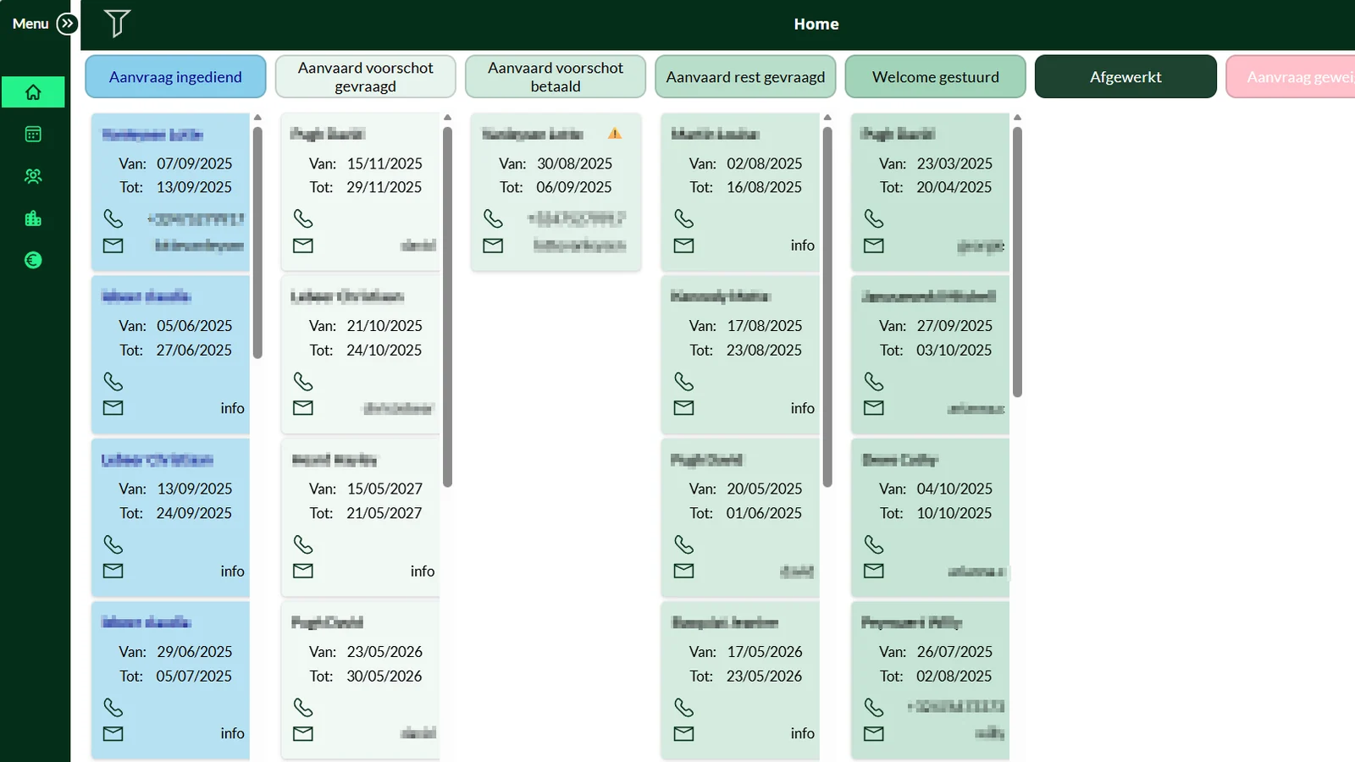
Task: Click the Menu label in the sidebar header
Action: tap(30, 24)
